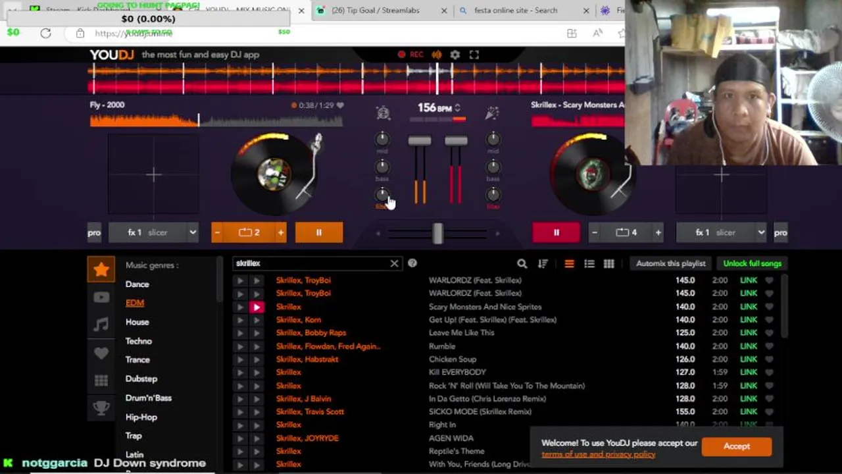Open the star favorites sidebar tab
The image size is (842, 474).
101,269
